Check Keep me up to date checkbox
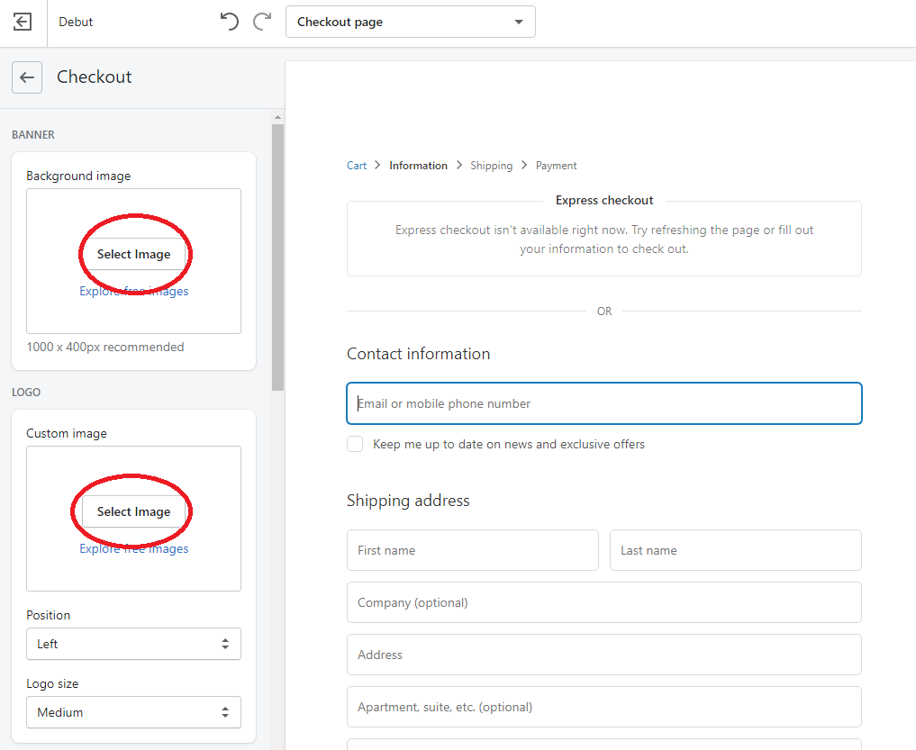 (x=355, y=444)
